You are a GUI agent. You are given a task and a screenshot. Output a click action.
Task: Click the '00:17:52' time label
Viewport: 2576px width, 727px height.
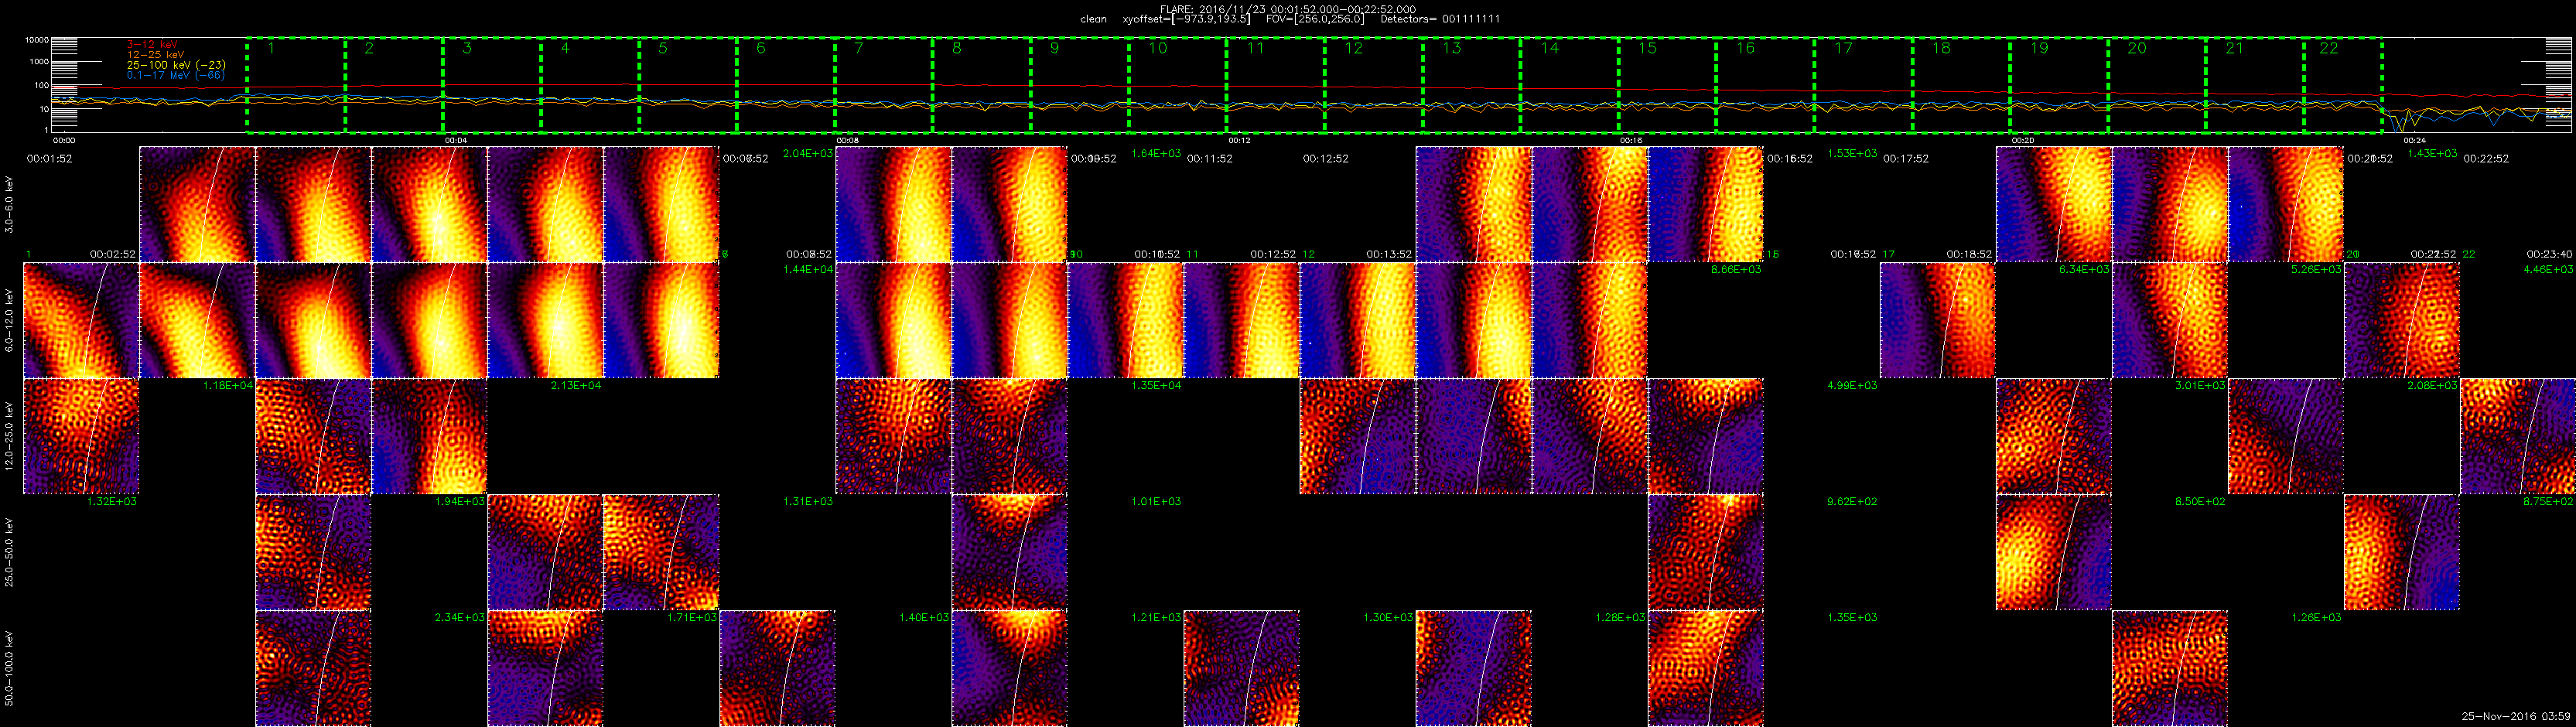click(1906, 158)
